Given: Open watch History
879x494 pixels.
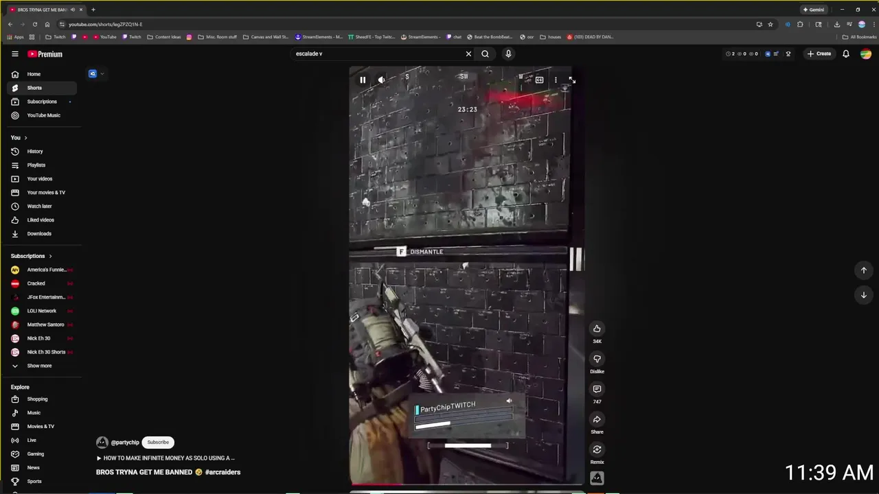Looking at the screenshot, I should pos(41,151).
